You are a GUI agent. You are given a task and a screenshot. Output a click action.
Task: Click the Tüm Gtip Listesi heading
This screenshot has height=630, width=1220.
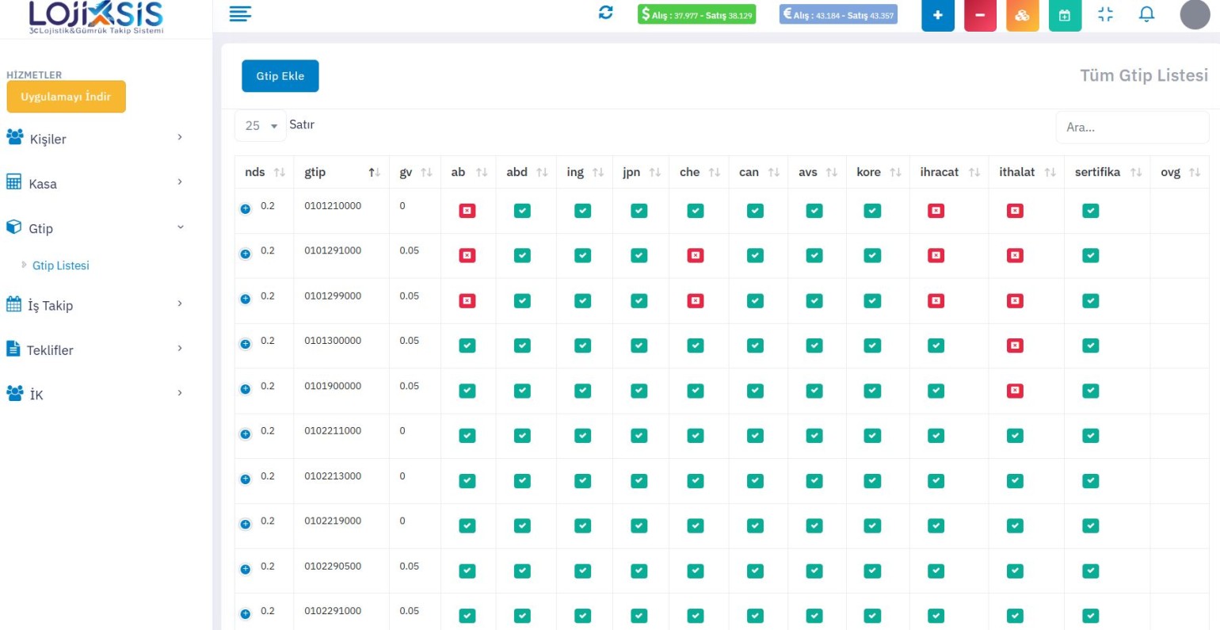pos(1144,75)
